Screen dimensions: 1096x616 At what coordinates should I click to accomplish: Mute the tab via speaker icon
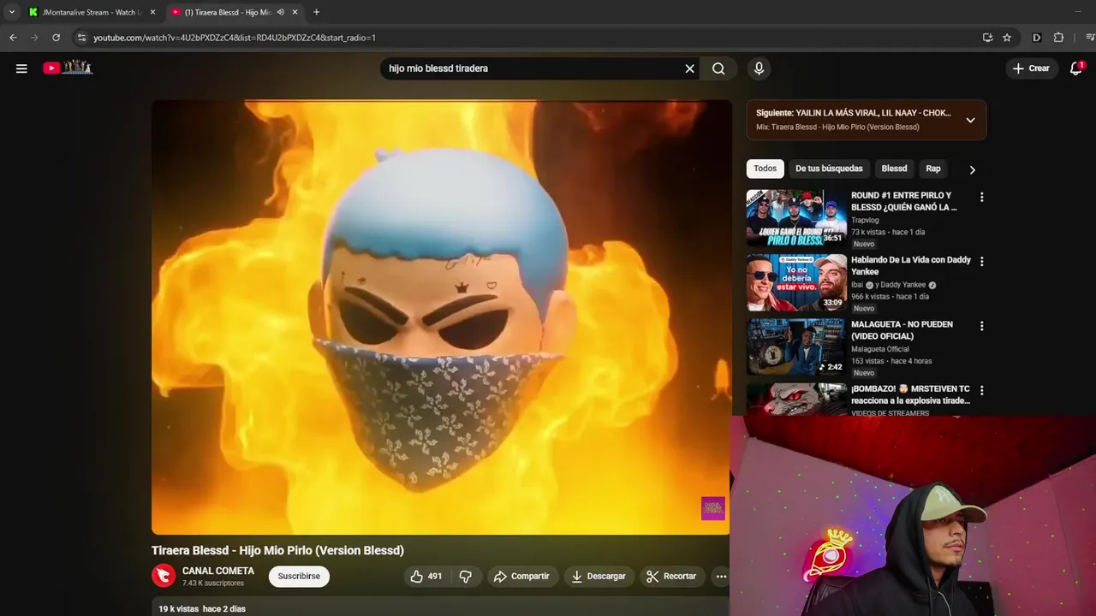pyautogui.click(x=280, y=12)
